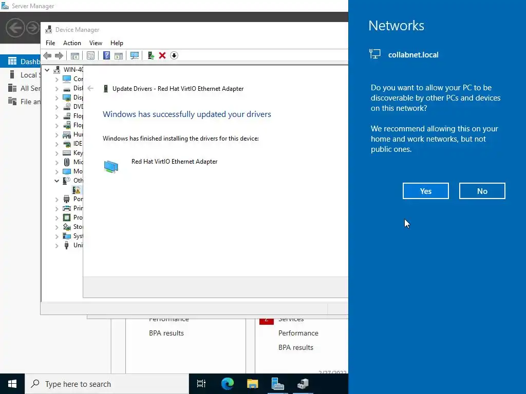Select the warning-marked unknown device under Other devices
This screenshot has width=526, height=394.
tap(77, 190)
